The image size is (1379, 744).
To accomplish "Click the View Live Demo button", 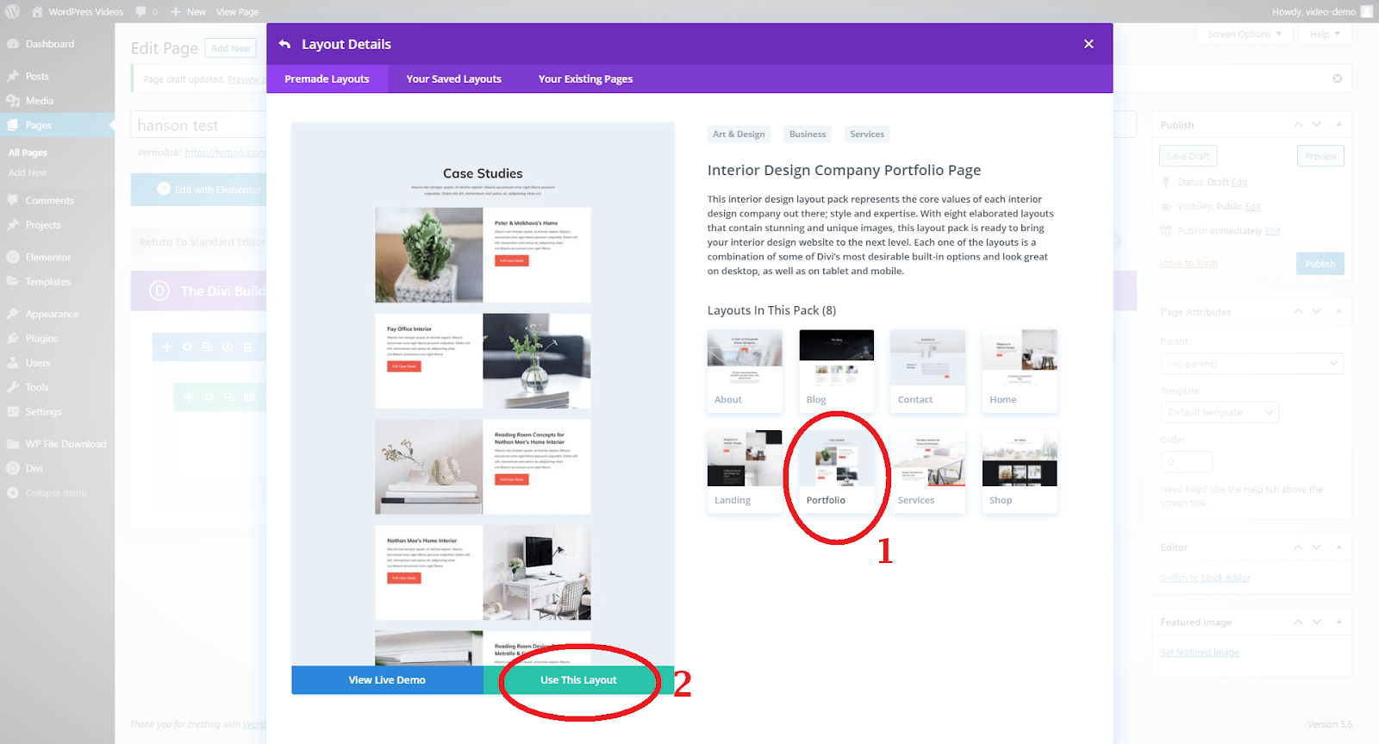I will point(387,680).
